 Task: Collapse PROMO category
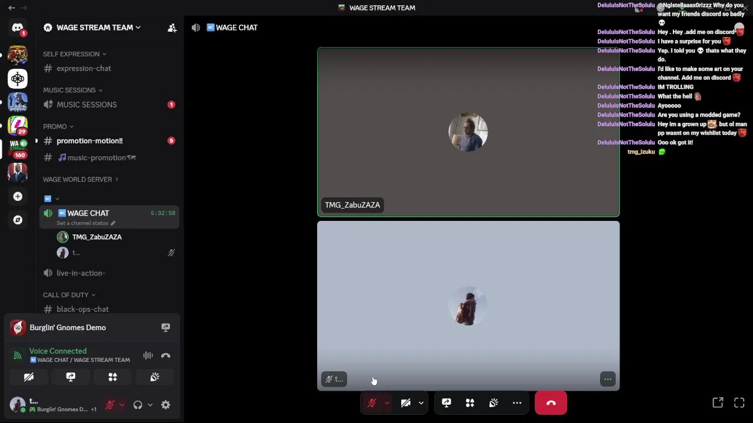pos(58,126)
